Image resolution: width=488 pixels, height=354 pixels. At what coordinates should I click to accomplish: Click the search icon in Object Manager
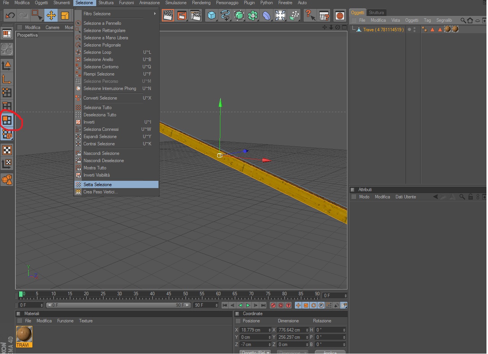coord(463,20)
